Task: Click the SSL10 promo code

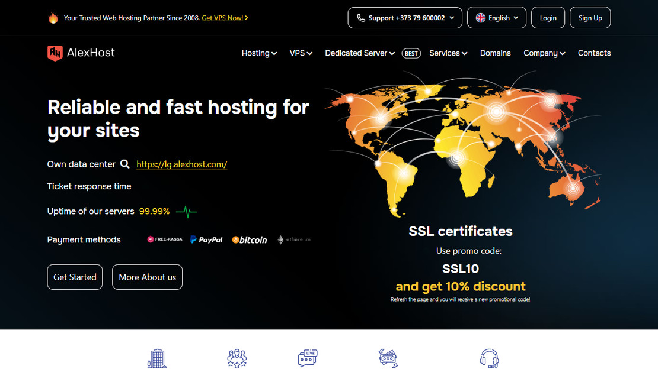Action: tap(461, 268)
